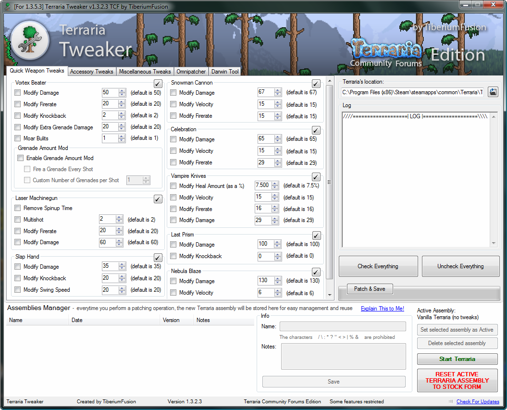Tick Snowman Cannon Modify Velocity checkbox
507x410 pixels.
coord(173,104)
